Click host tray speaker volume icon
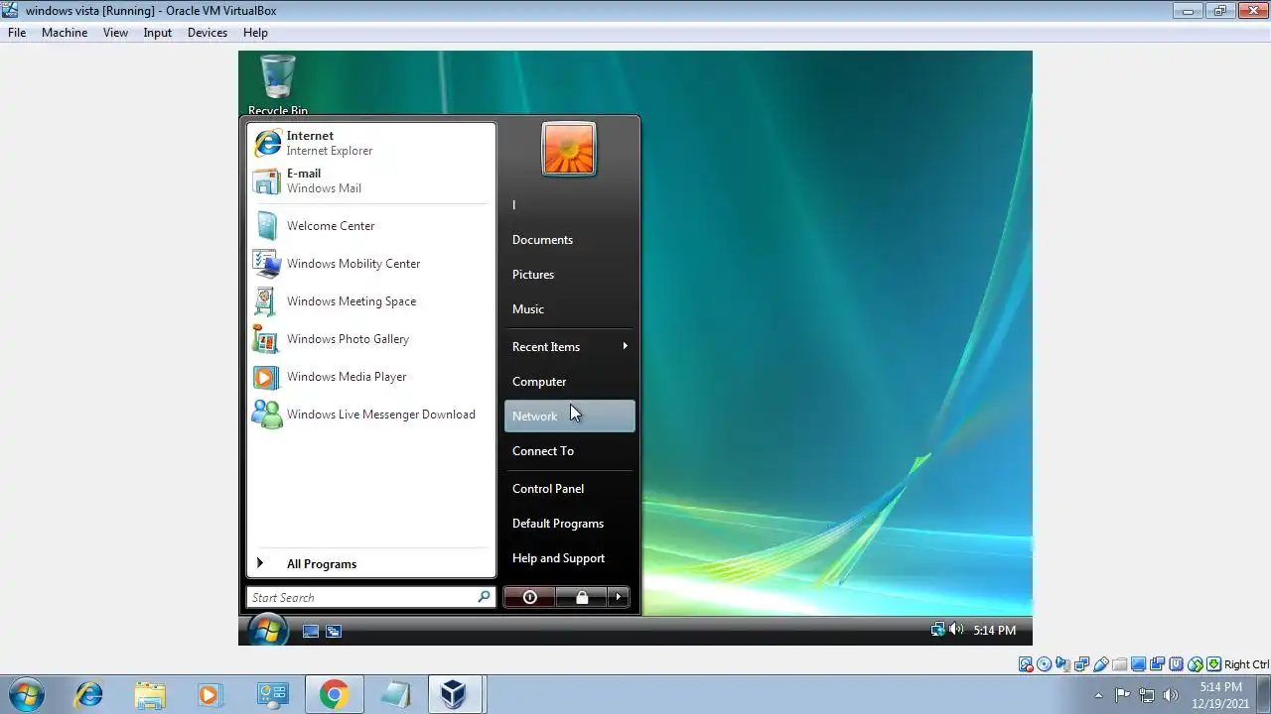1271x714 pixels. (x=1171, y=695)
